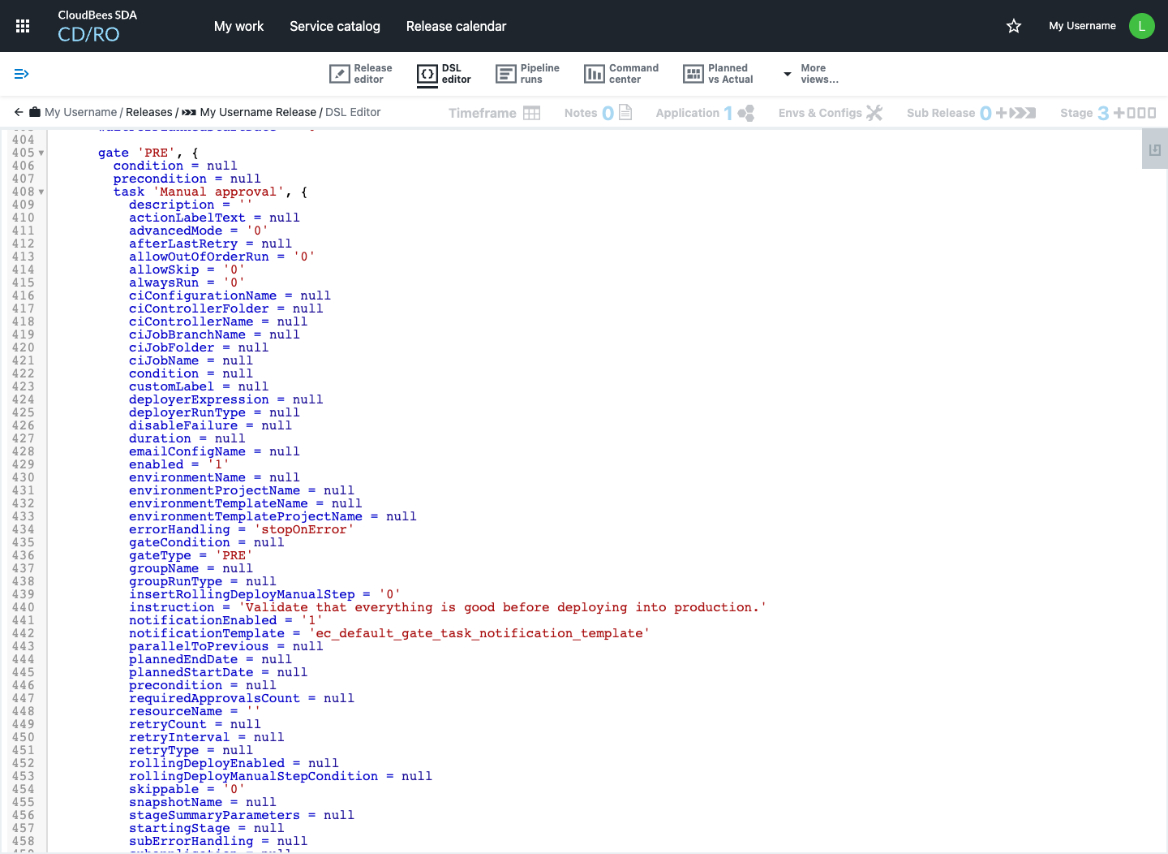Image resolution: width=1168 pixels, height=854 pixels.
Task: Open Release calendar menu
Action: coord(456,26)
